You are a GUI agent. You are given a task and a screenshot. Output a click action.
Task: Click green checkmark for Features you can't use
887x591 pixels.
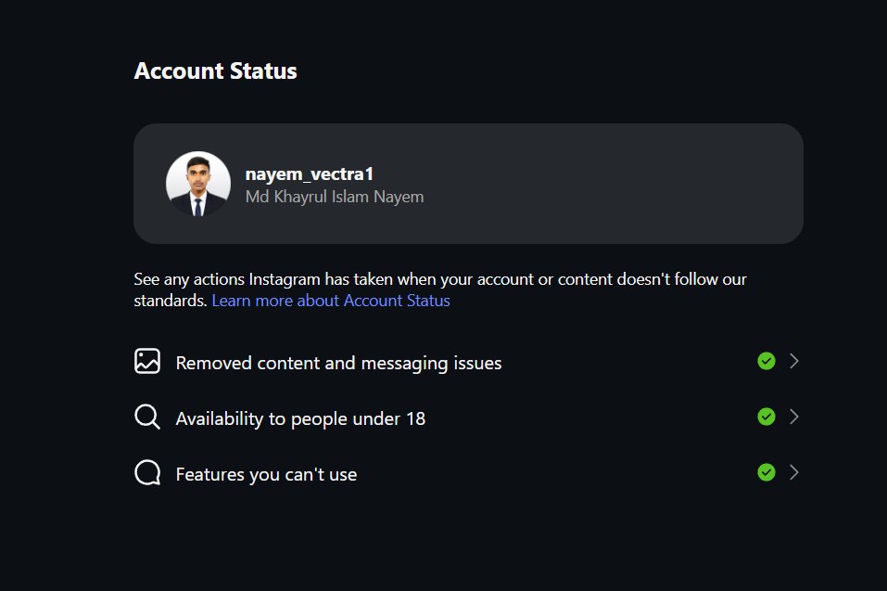[x=766, y=472]
